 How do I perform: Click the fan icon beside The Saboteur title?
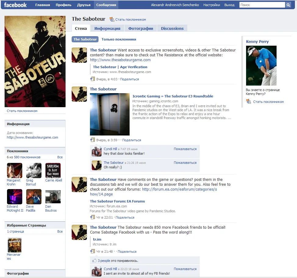click(x=112, y=19)
